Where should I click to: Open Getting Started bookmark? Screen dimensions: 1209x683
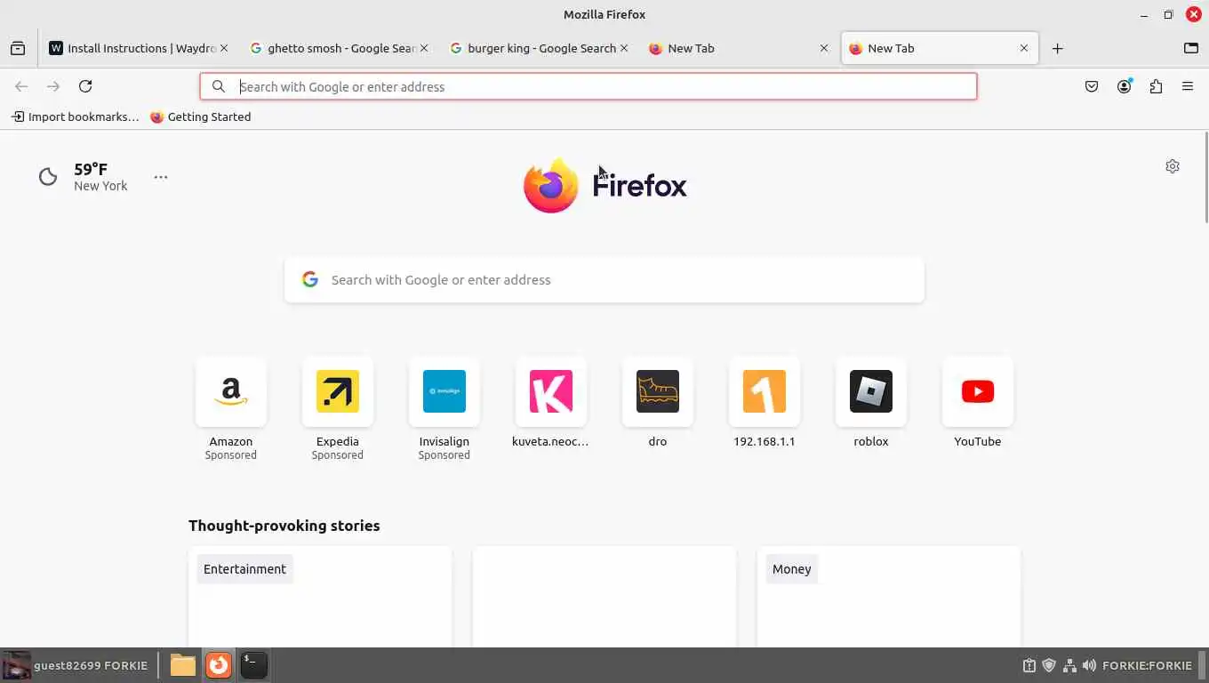tap(200, 117)
